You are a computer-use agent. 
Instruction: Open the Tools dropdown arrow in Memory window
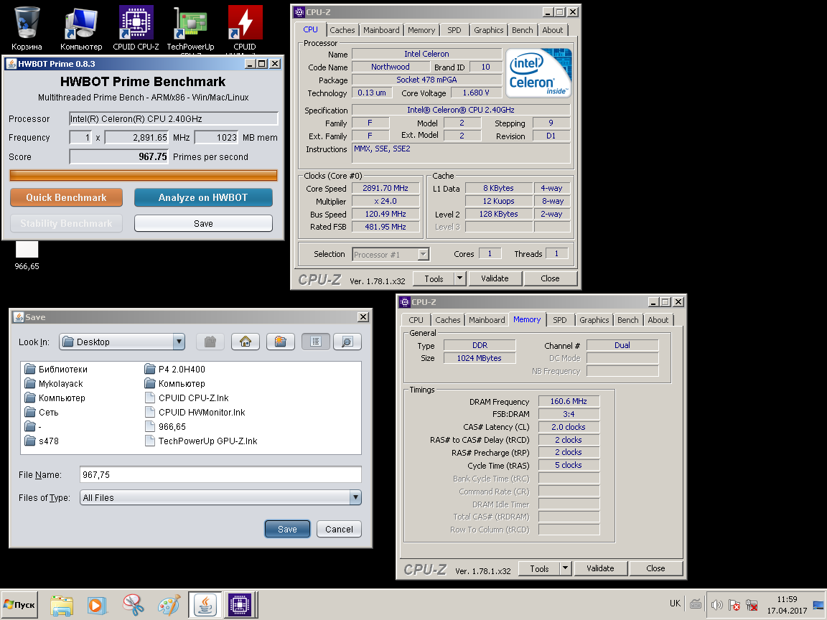566,568
